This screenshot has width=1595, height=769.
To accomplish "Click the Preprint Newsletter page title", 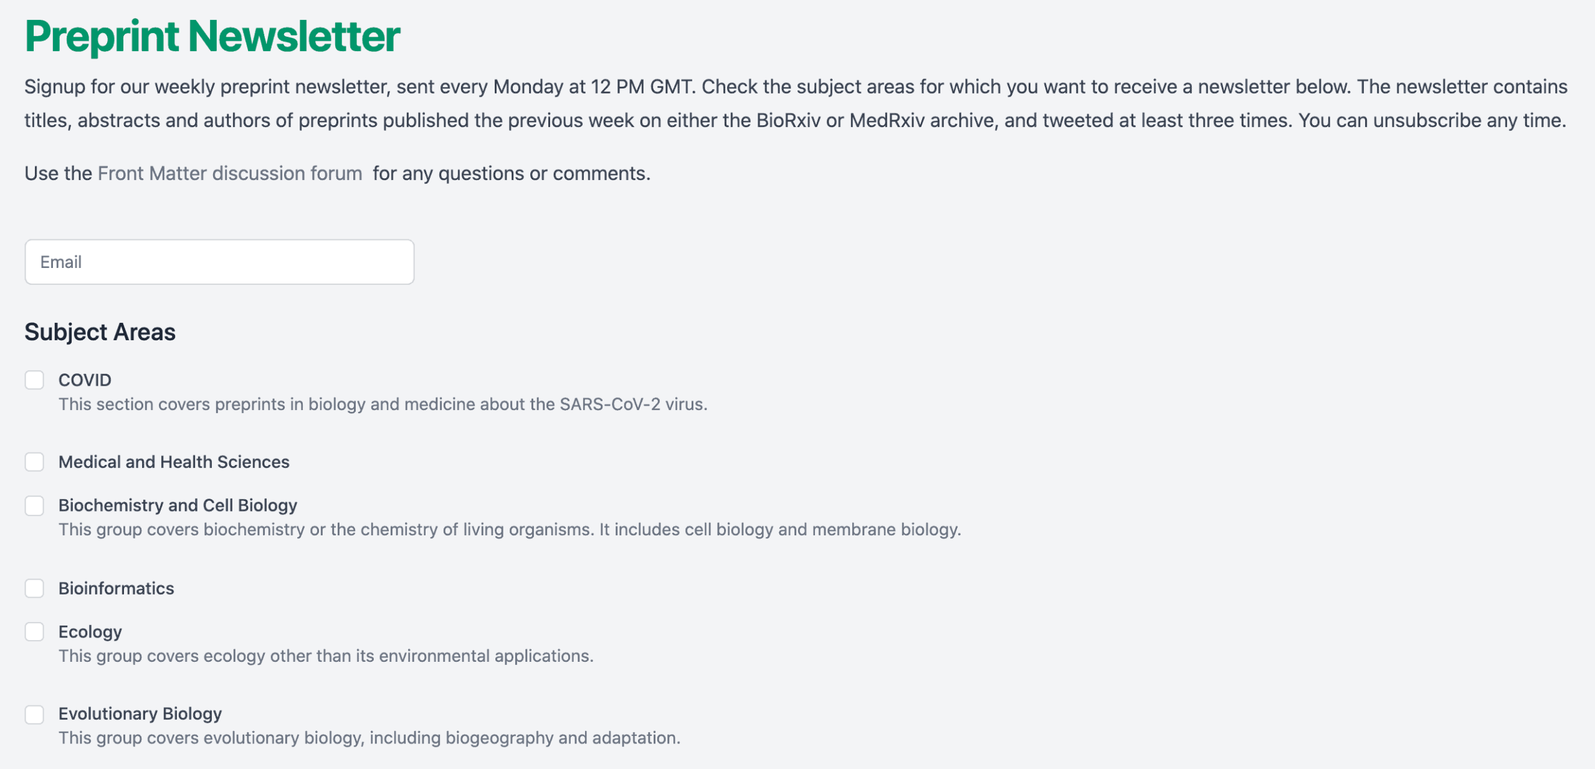I will click(212, 36).
